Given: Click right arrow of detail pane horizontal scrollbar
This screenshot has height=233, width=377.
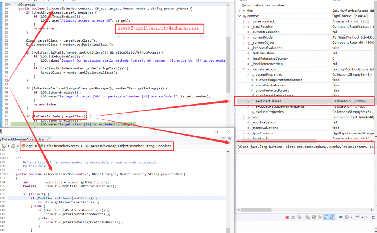Looking at the screenshot, I should pos(372,210).
